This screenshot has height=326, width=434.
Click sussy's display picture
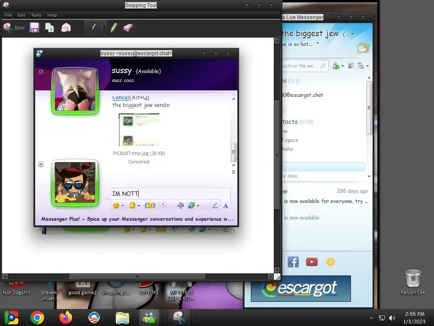(75, 90)
